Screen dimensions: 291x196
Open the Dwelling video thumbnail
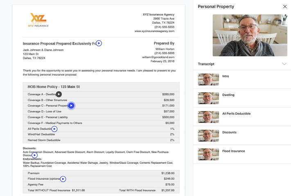(x=208, y=98)
